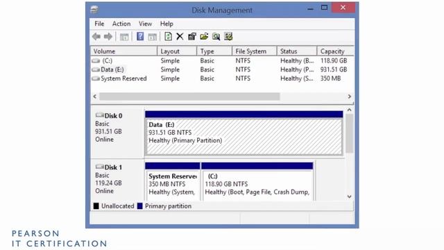Image resolution: width=444 pixels, height=250 pixels.
Task: Click the Open folder toolbar icon
Action: (x=204, y=36)
